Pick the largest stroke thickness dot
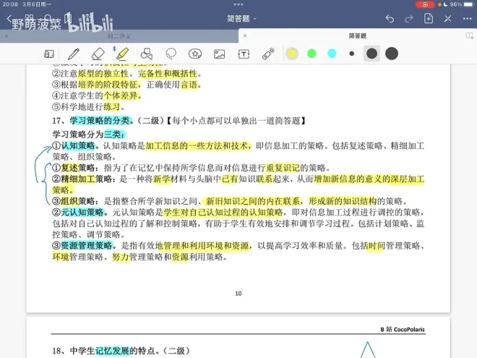The width and height of the screenshot is (477, 358). tap(392, 54)
